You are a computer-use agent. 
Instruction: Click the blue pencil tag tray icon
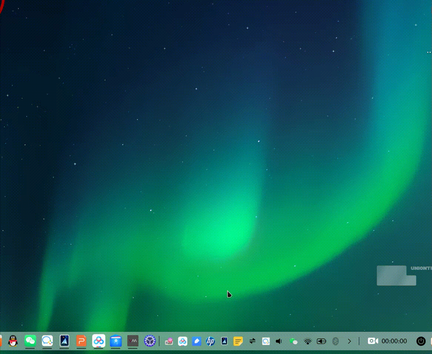[196, 341]
